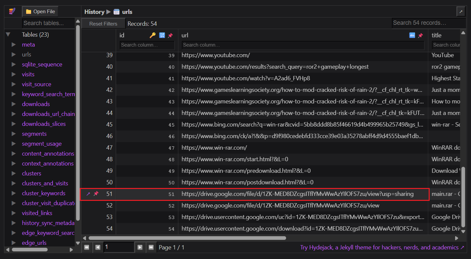Expand the segments table node
Viewport: 471px width, 259px height.
14,134
